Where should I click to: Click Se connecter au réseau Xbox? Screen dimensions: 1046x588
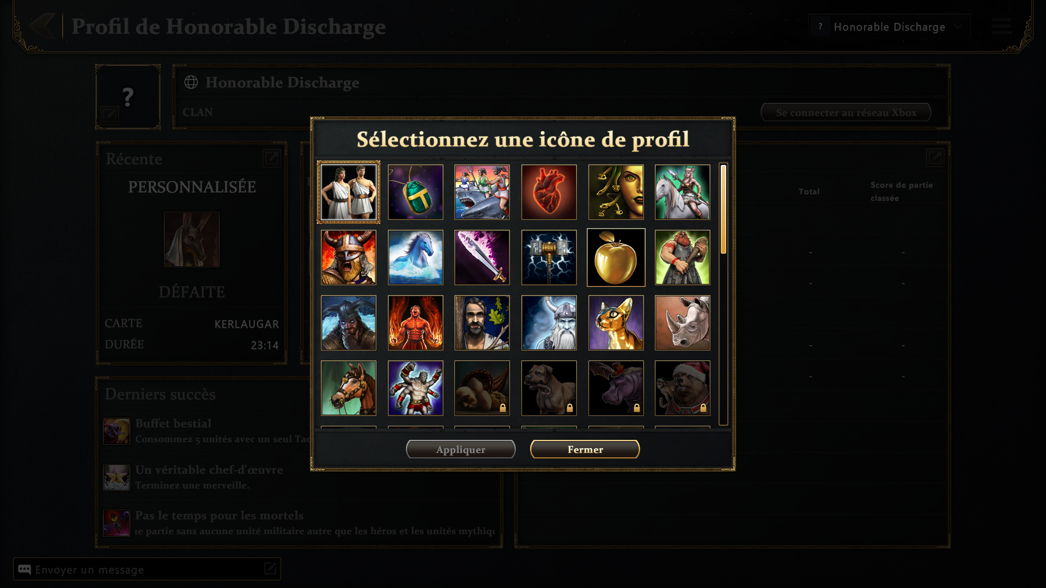[846, 113]
